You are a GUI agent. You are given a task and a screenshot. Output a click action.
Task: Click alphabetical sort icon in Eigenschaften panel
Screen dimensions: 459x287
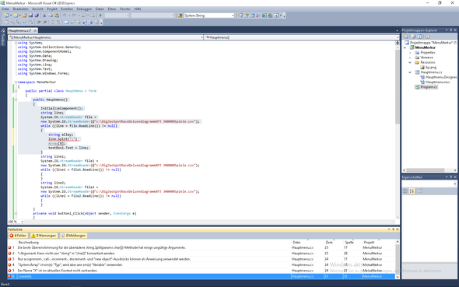412,191
